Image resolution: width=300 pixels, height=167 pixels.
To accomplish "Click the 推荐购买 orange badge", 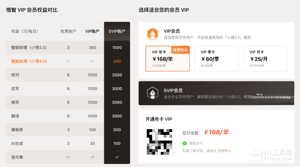I will pyautogui.click(x=180, y=50).
